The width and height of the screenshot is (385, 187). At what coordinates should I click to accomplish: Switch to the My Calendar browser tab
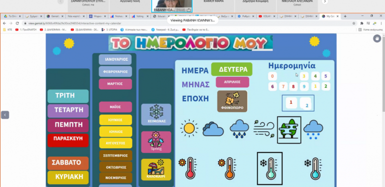[330, 16]
